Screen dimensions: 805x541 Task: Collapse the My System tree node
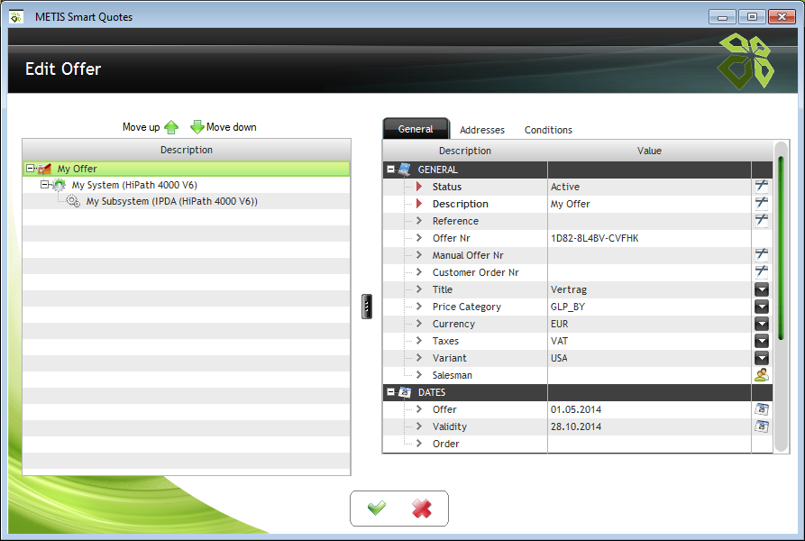45,184
